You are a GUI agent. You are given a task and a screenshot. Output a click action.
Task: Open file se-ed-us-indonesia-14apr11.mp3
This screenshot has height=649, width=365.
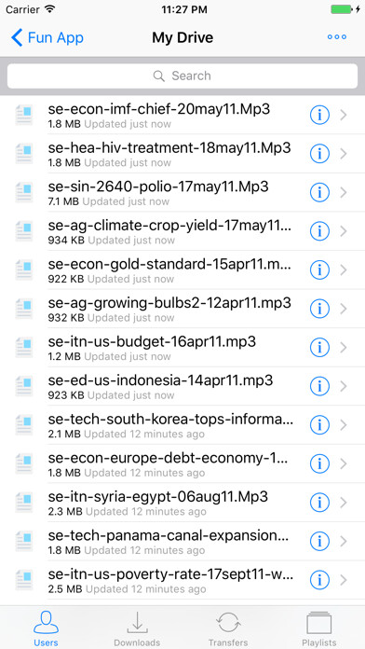(x=160, y=380)
